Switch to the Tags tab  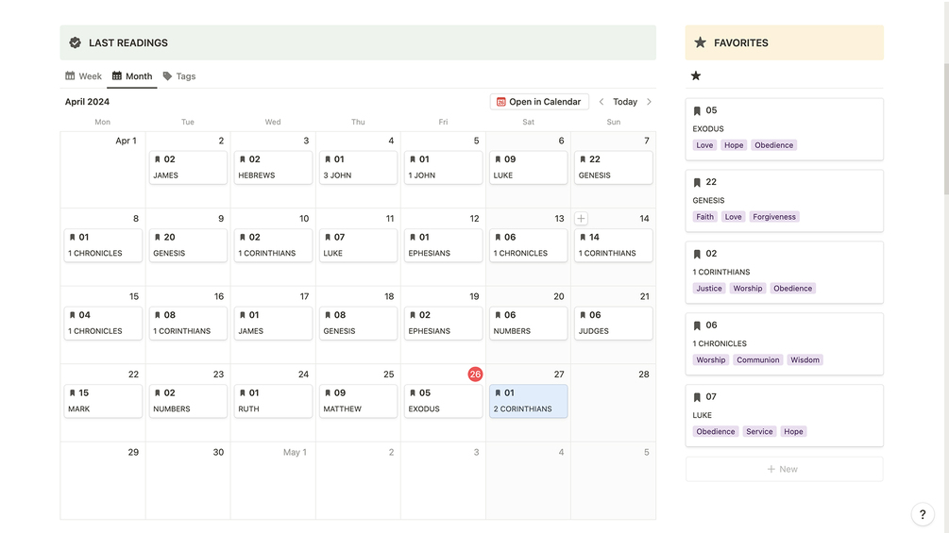(179, 76)
